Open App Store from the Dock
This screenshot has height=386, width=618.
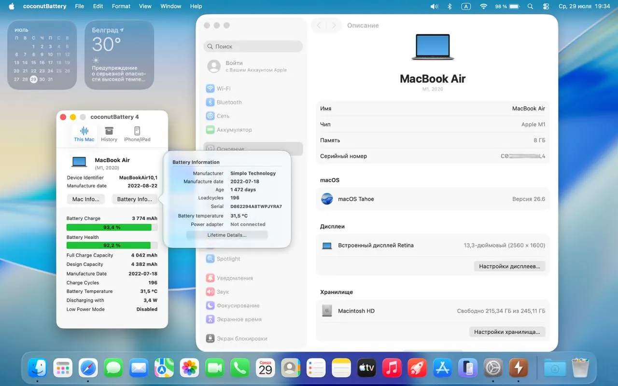tap(442, 368)
